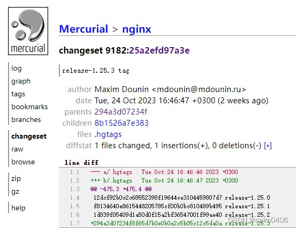Click the date 'Tue, 24 Oct 2023 16:46:47 +0300'
296x228 pixels.
click(155, 101)
